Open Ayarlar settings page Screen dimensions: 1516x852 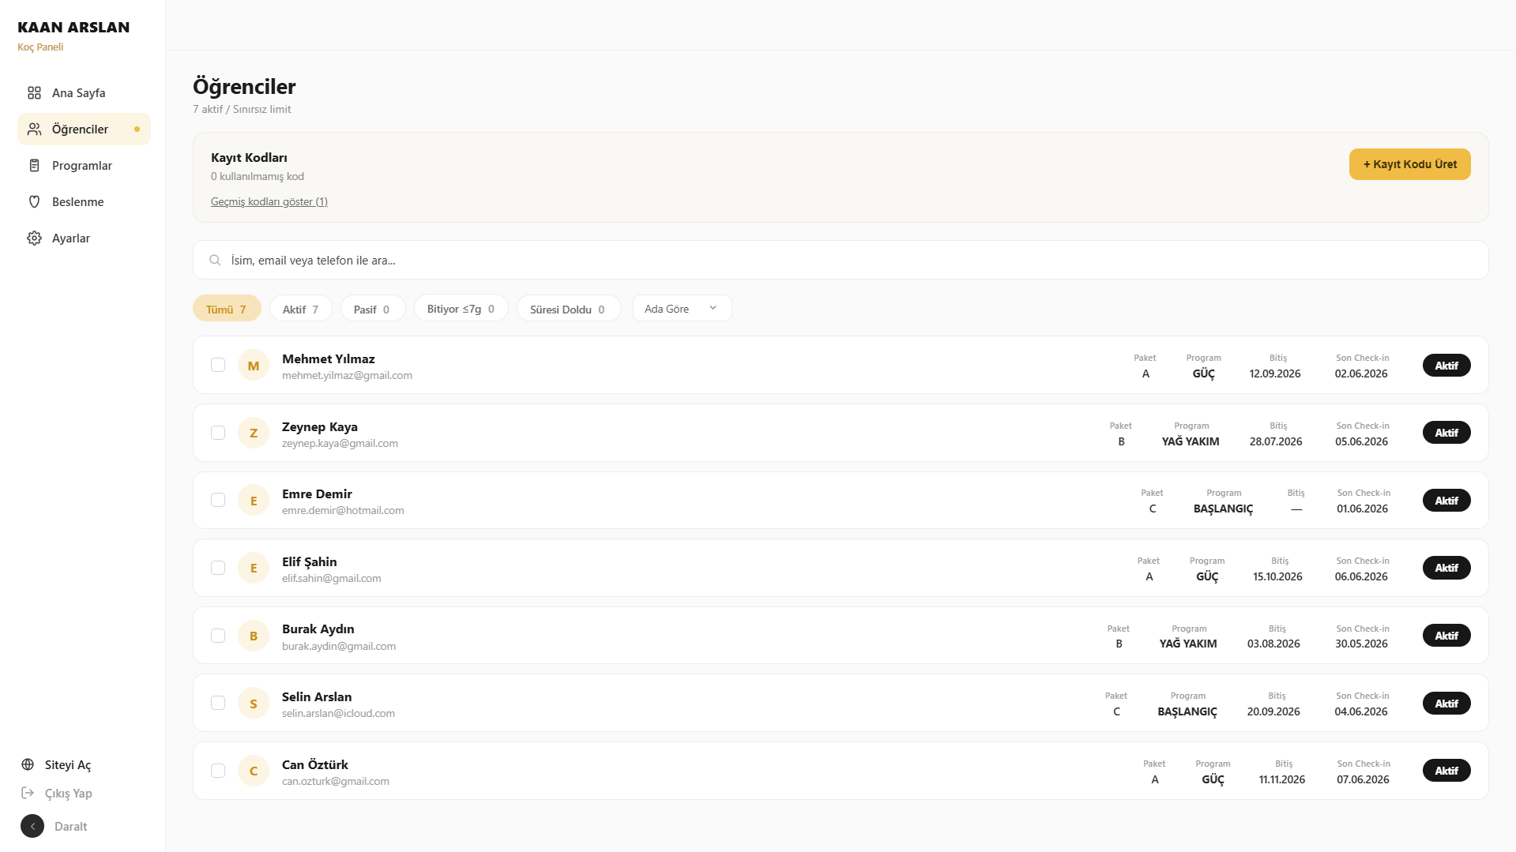[x=84, y=238]
